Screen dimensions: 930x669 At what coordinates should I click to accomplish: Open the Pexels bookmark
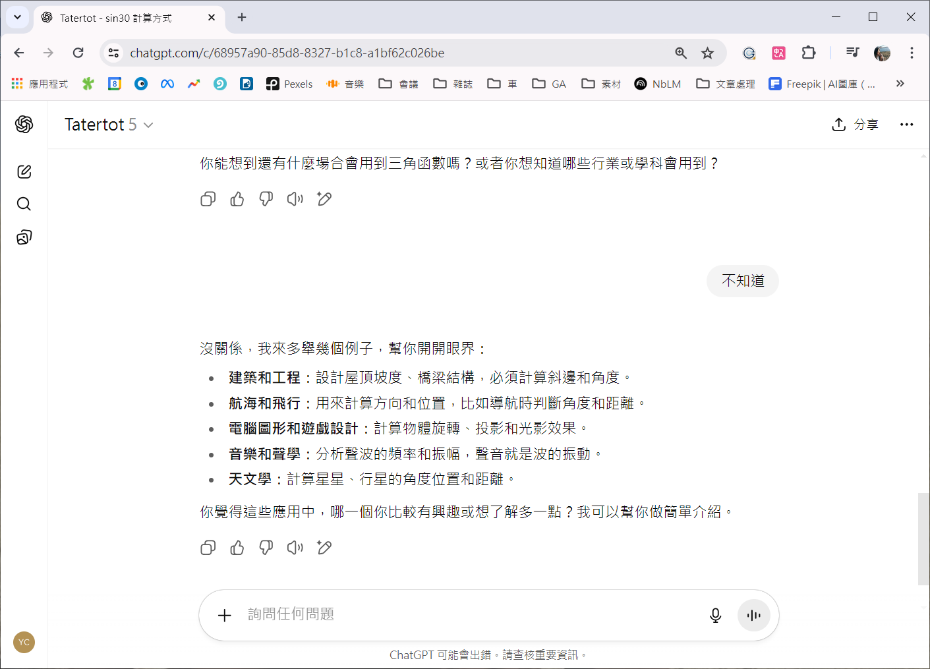(289, 84)
